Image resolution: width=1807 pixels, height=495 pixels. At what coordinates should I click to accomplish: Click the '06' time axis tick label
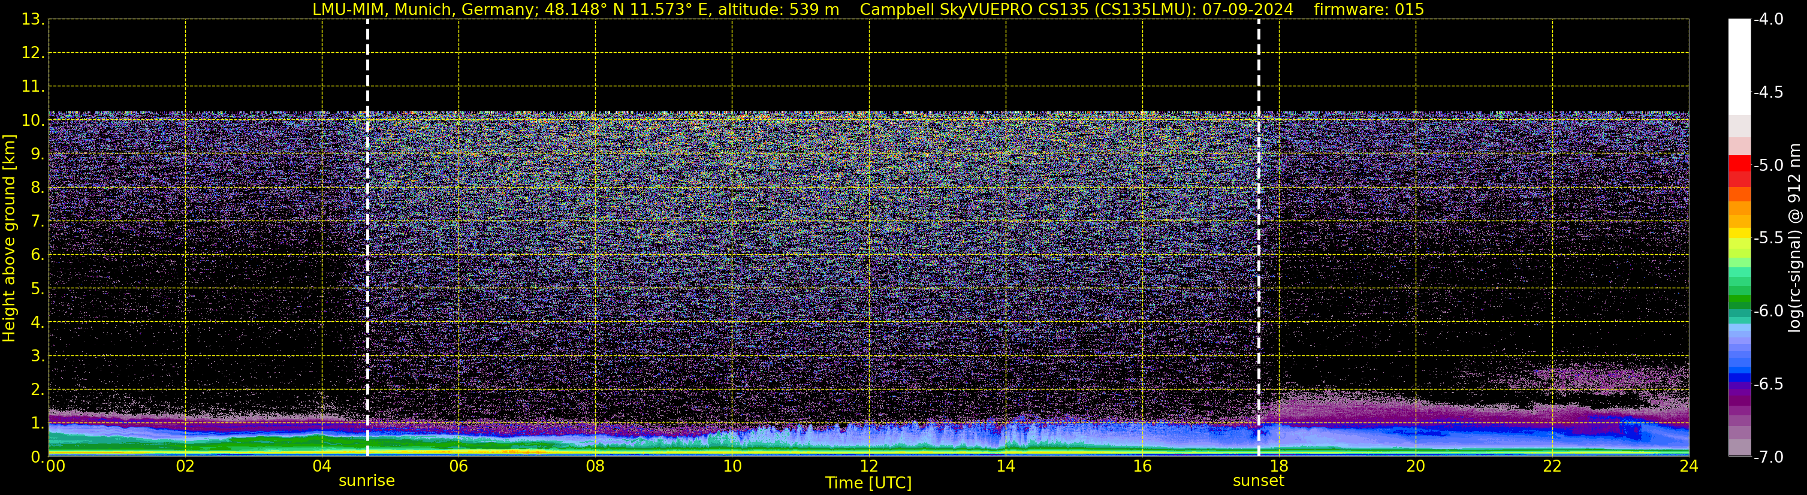(458, 466)
